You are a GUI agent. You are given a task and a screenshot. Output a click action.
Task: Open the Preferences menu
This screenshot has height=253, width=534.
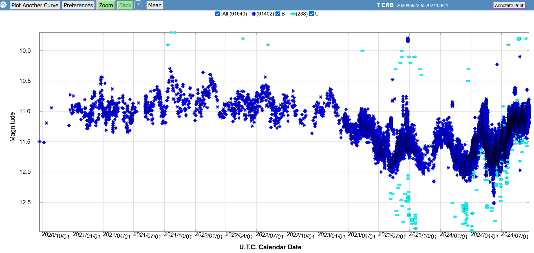tap(78, 5)
